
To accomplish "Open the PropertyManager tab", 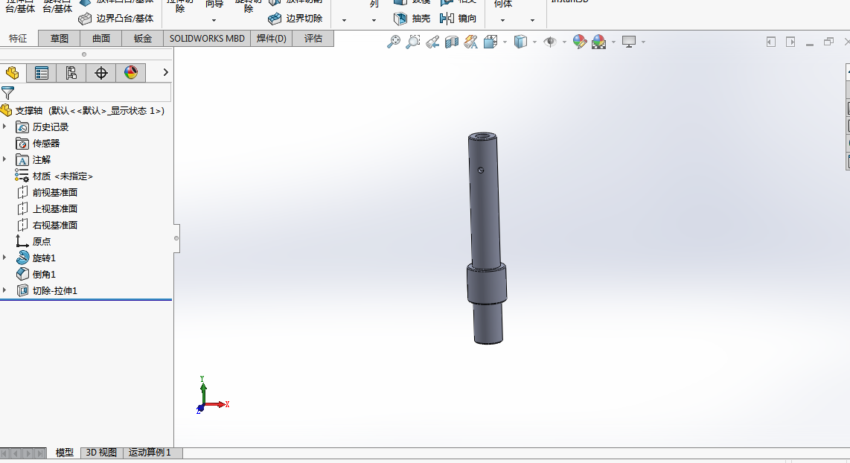I will click(x=41, y=73).
